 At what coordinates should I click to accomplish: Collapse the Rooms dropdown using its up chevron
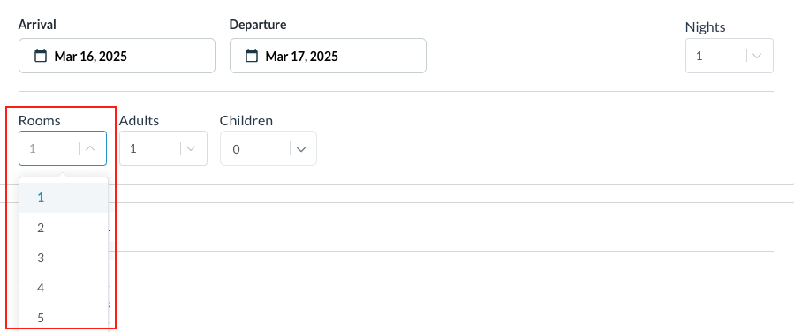point(90,148)
